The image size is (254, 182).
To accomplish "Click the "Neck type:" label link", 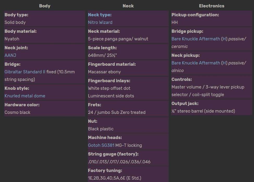I will [100, 15].
